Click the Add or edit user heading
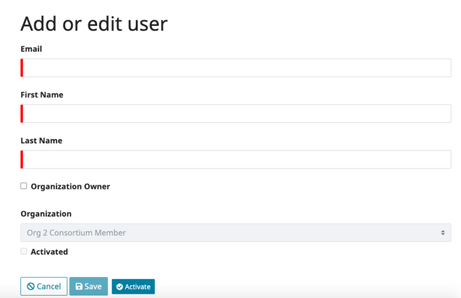 pos(94,24)
